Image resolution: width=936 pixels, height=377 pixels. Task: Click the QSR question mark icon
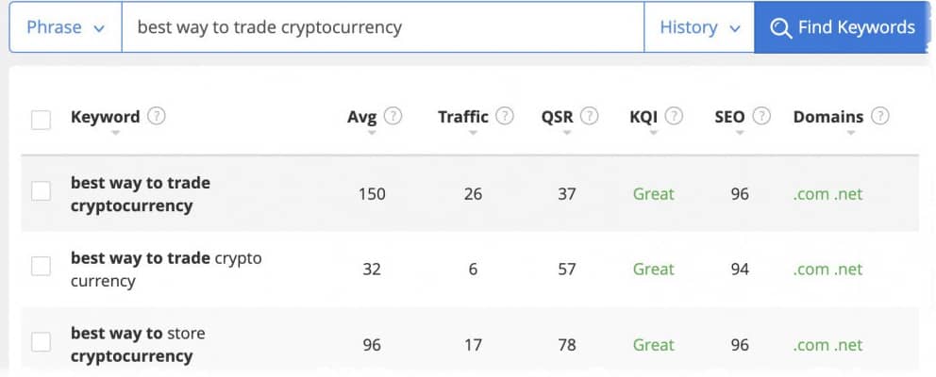point(589,116)
